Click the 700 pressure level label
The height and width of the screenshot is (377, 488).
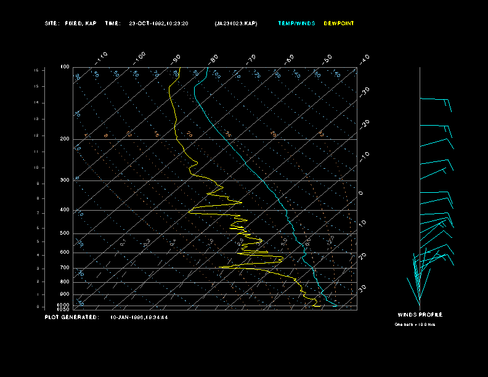(65, 268)
